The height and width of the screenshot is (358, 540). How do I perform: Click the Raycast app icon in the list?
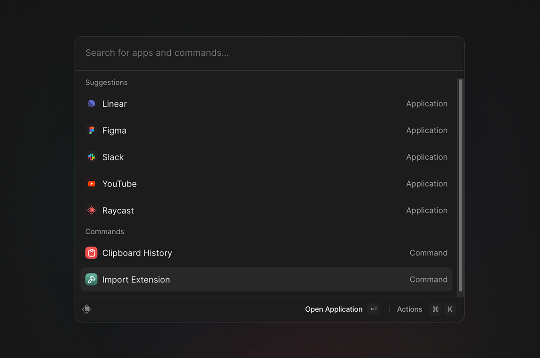(x=91, y=210)
